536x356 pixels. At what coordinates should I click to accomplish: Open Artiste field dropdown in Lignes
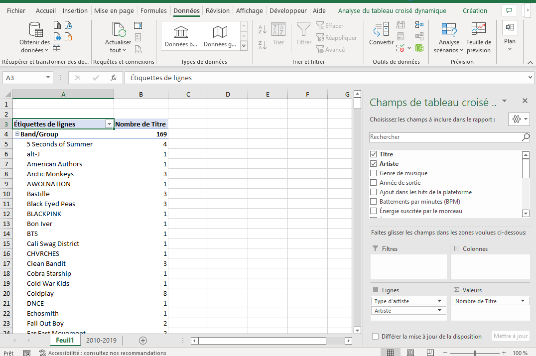[439, 310]
